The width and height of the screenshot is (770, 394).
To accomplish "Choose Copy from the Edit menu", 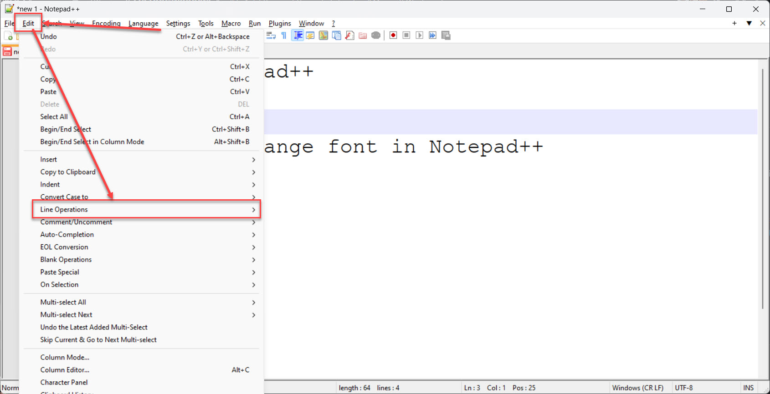I will (x=142, y=79).
